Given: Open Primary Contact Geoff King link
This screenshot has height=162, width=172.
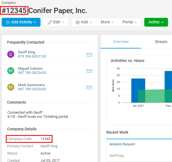Looking at the screenshot, I should pos(49,146).
